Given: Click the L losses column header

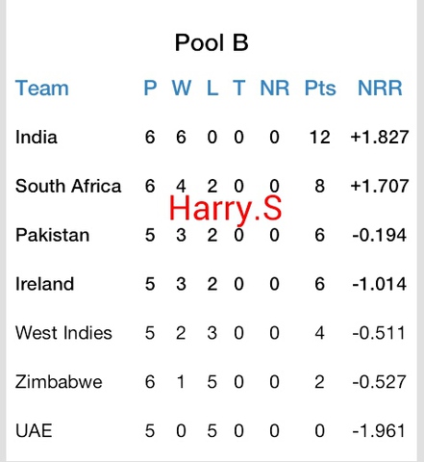Looking at the screenshot, I should coord(212,88).
